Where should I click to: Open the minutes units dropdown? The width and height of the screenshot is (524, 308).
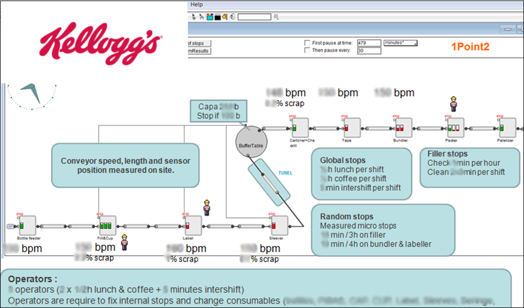(400, 43)
